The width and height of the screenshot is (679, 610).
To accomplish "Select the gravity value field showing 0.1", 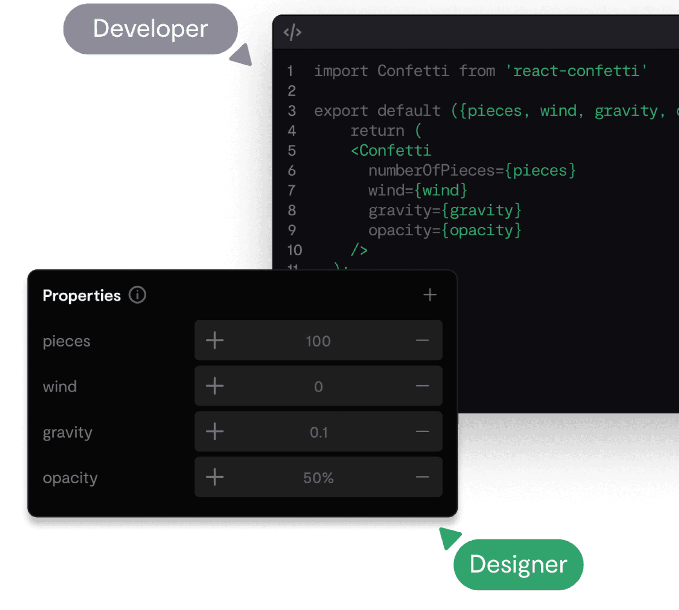I will click(x=318, y=432).
